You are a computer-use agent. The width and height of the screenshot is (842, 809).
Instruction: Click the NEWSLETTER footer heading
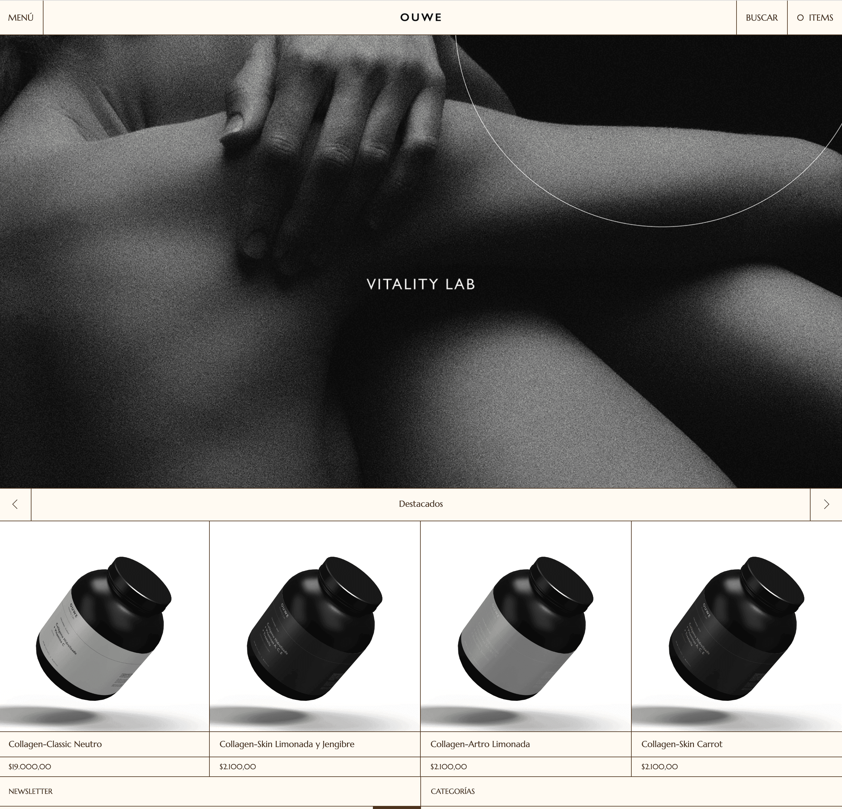31,791
